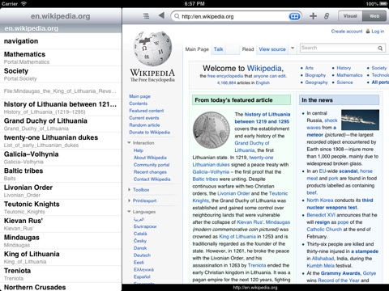
Task: Select the File:Mindaugas_the_King_of_Lithuania row
Action: [61, 91]
